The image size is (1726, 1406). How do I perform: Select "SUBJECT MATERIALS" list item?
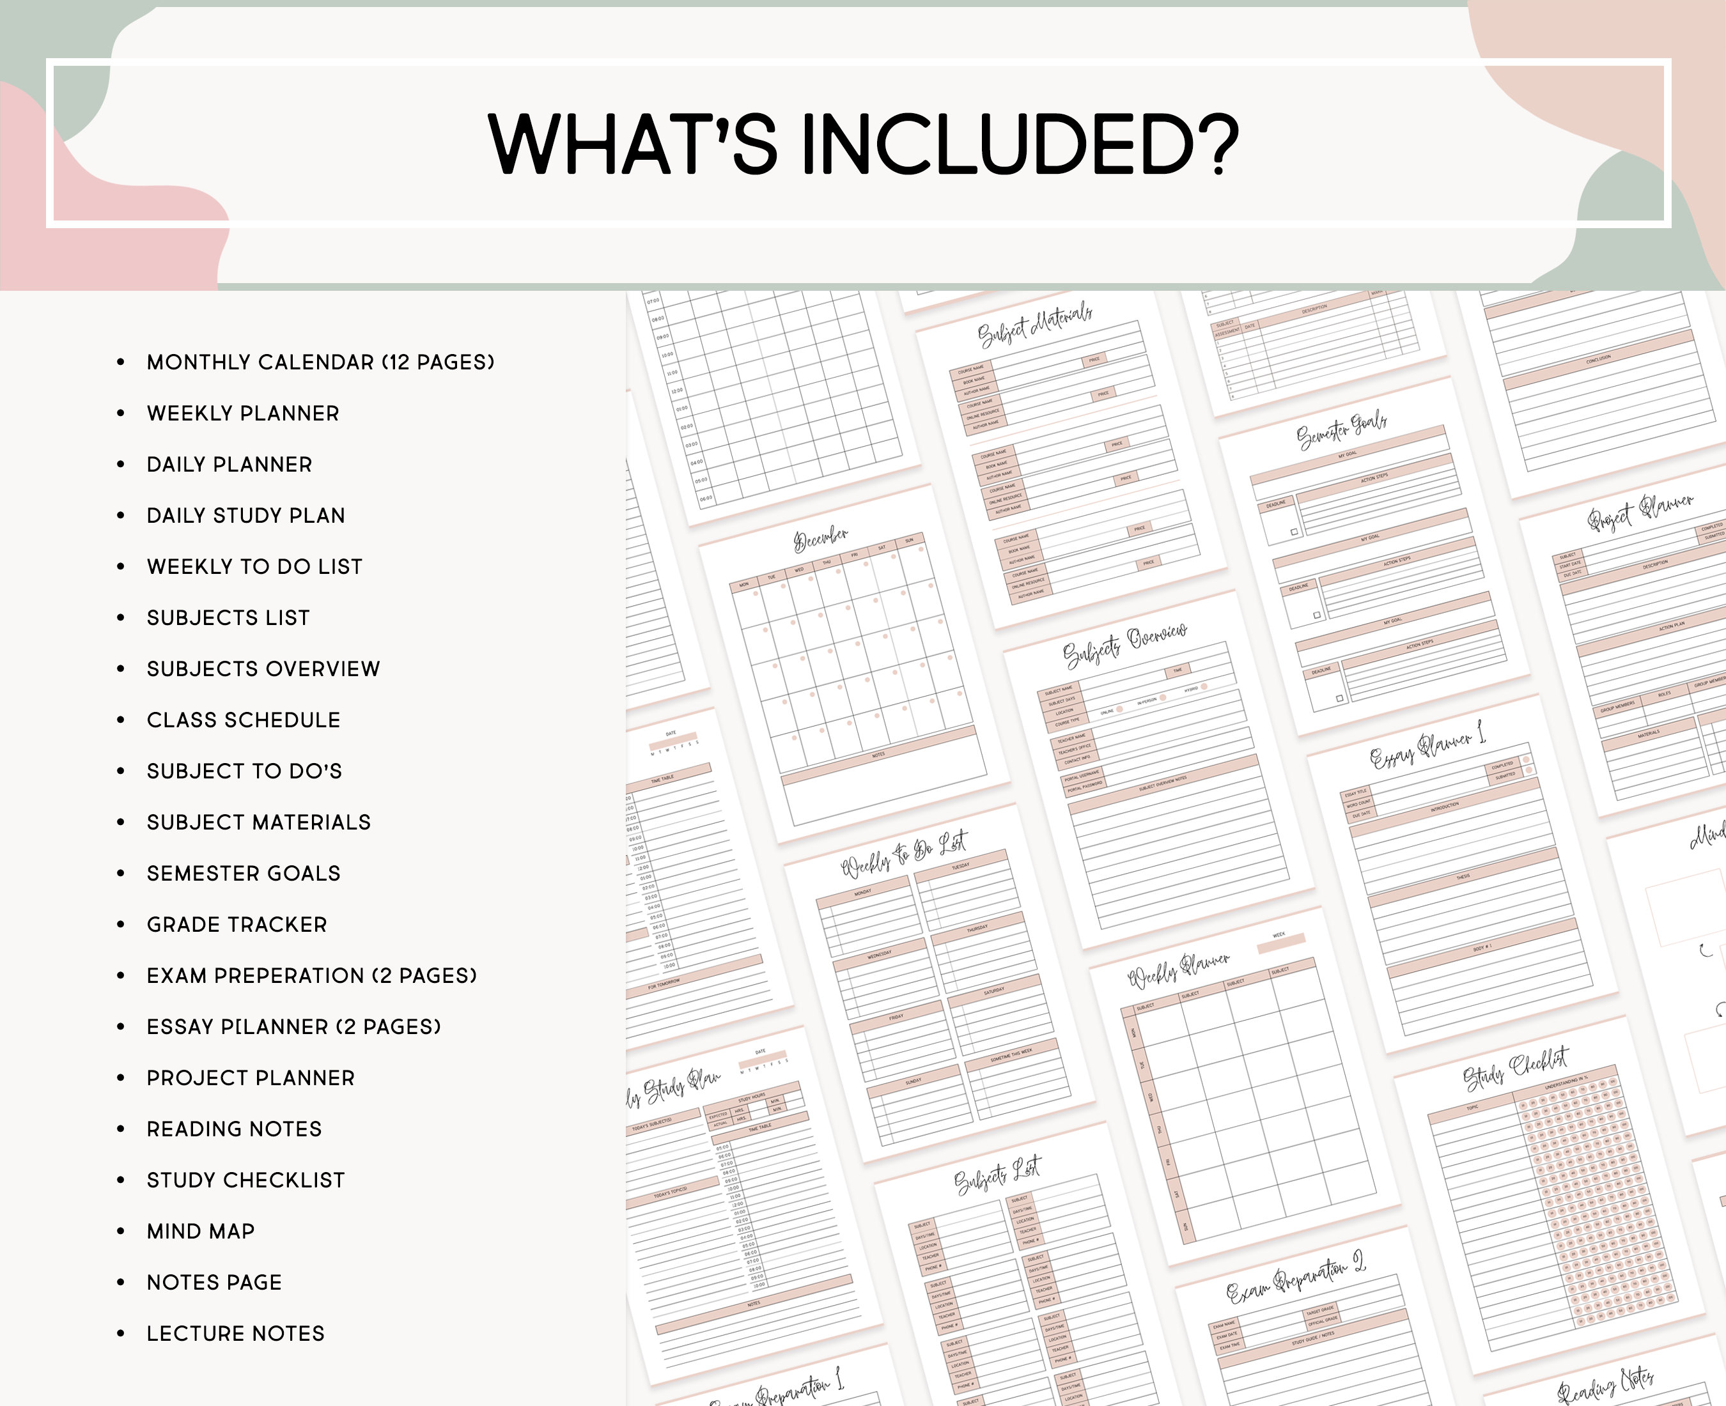pos(258,822)
